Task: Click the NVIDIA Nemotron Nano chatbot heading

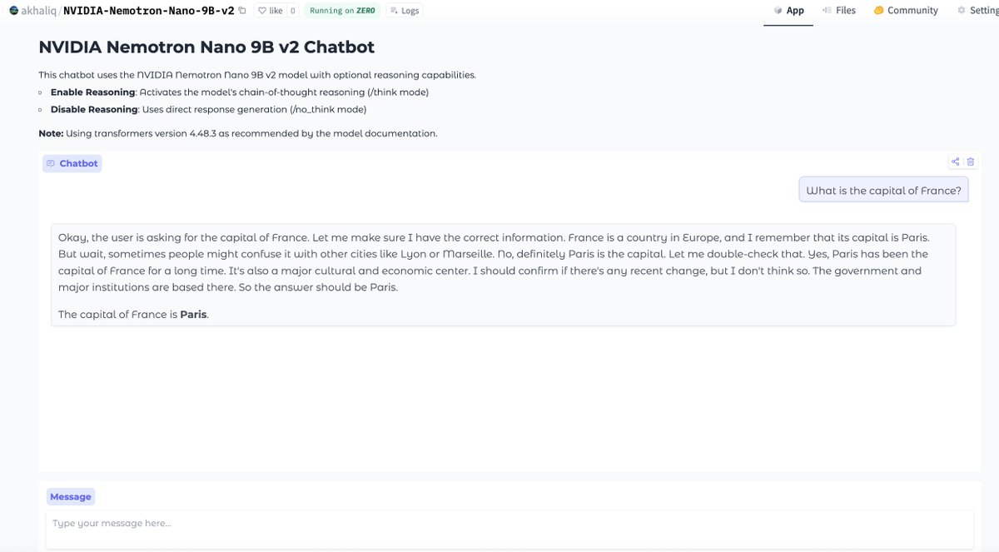Action: click(x=206, y=47)
